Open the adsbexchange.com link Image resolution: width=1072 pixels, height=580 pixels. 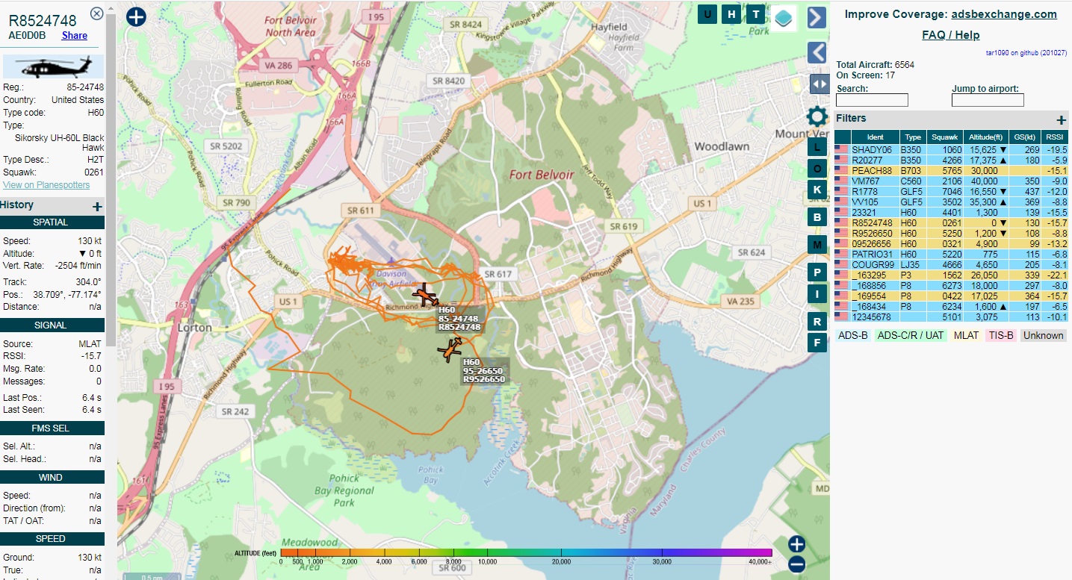click(x=1004, y=14)
